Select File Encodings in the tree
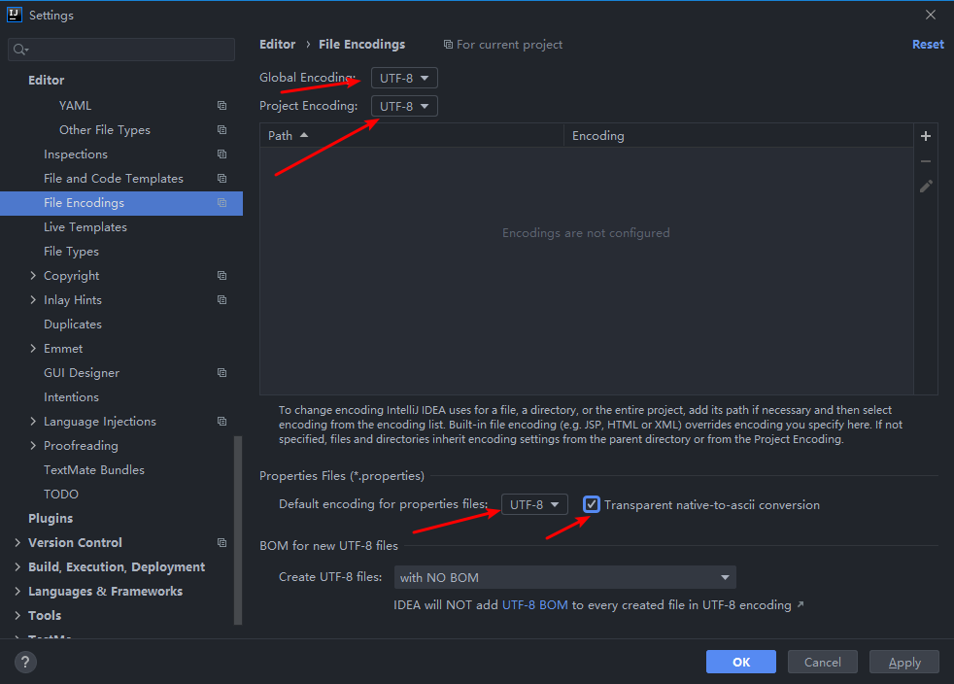This screenshot has height=684, width=954. click(x=121, y=203)
